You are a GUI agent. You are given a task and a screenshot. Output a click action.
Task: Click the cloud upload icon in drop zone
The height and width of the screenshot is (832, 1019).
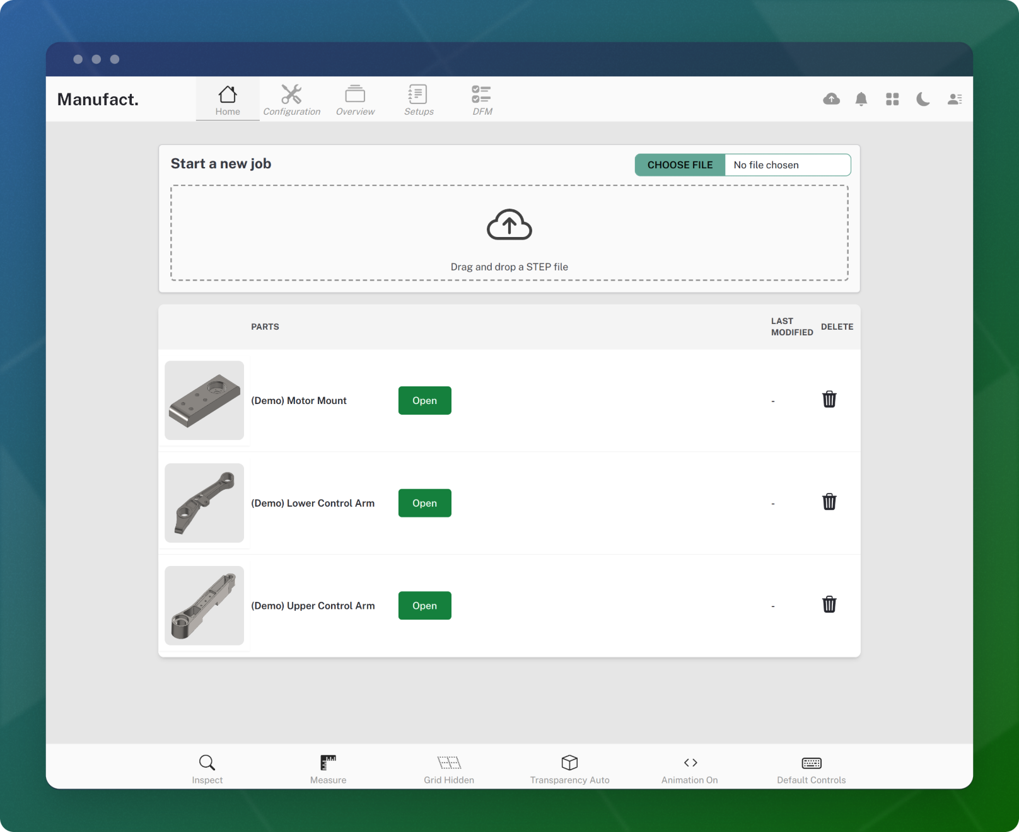[509, 224]
